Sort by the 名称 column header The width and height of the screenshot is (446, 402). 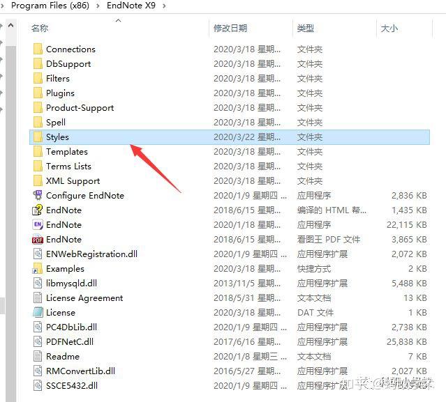(x=40, y=28)
